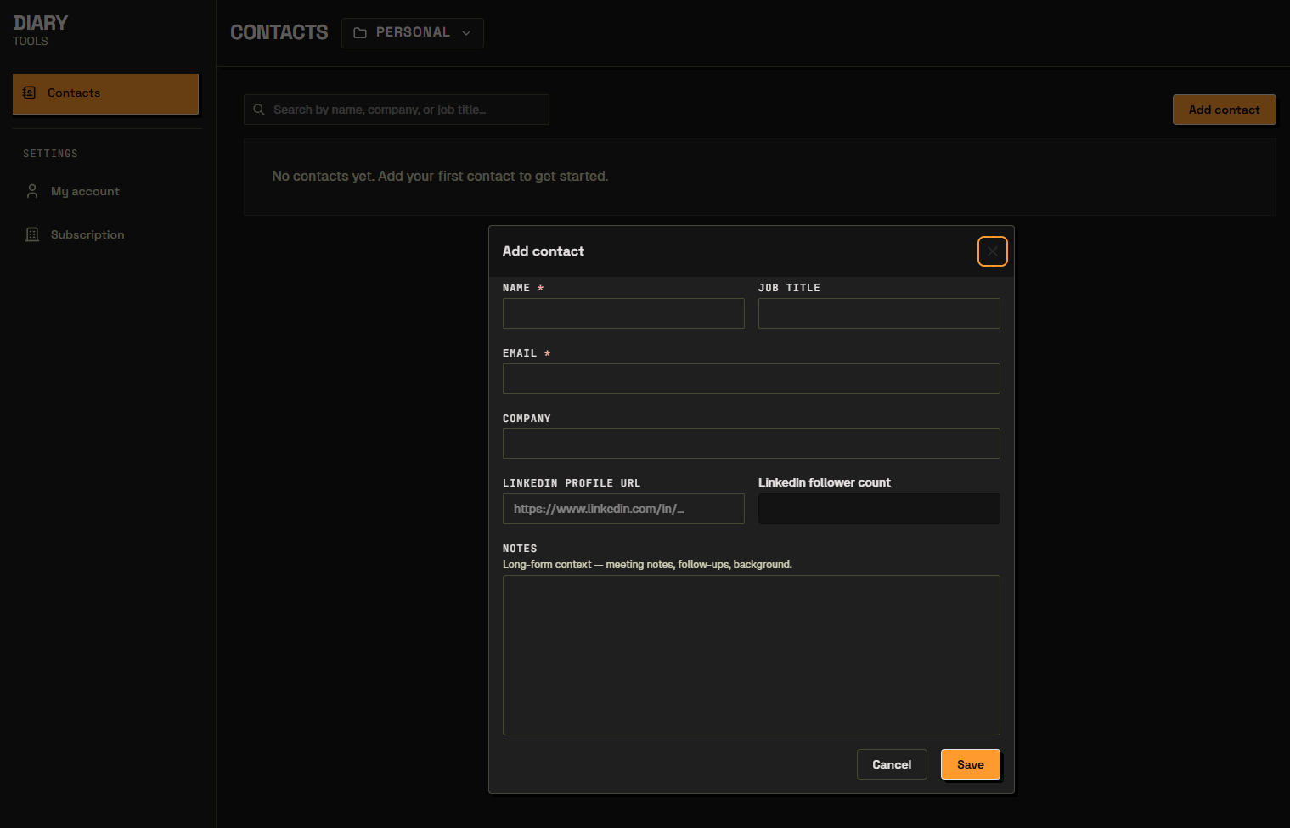Viewport: 1290px width, 828px height.
Task: Cancel adding the contact
Action: 892,764
